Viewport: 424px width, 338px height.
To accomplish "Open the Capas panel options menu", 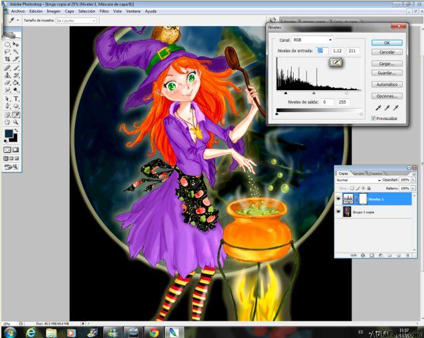I will click(x=414, y=174).
